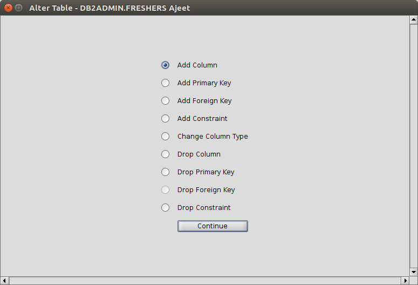Choose Drop Primary Key radio button
The width and height of the screenshot is (418, 285).
tap(166, 172)
